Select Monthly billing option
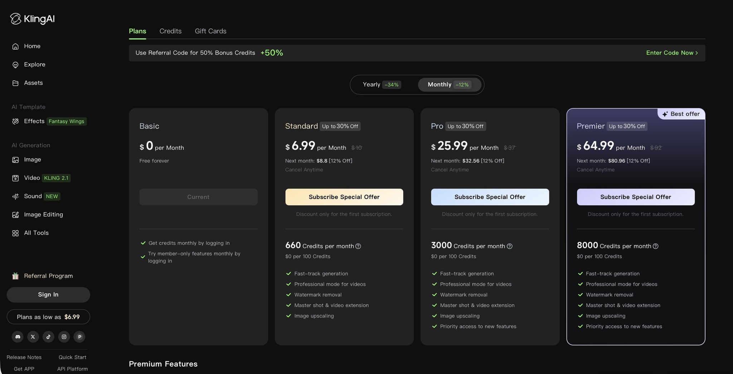 tap(450, 85)
